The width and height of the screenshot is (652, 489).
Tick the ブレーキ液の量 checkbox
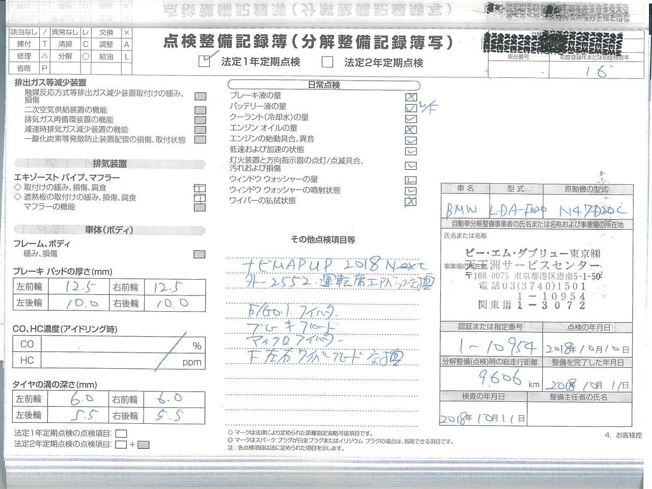[x=411, y=97]
